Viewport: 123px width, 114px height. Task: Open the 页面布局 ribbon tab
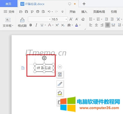pyautogui.click(x=99, y=12)
